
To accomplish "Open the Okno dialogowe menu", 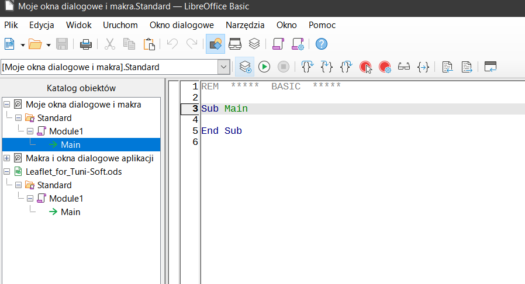I will tap(181, 25).
